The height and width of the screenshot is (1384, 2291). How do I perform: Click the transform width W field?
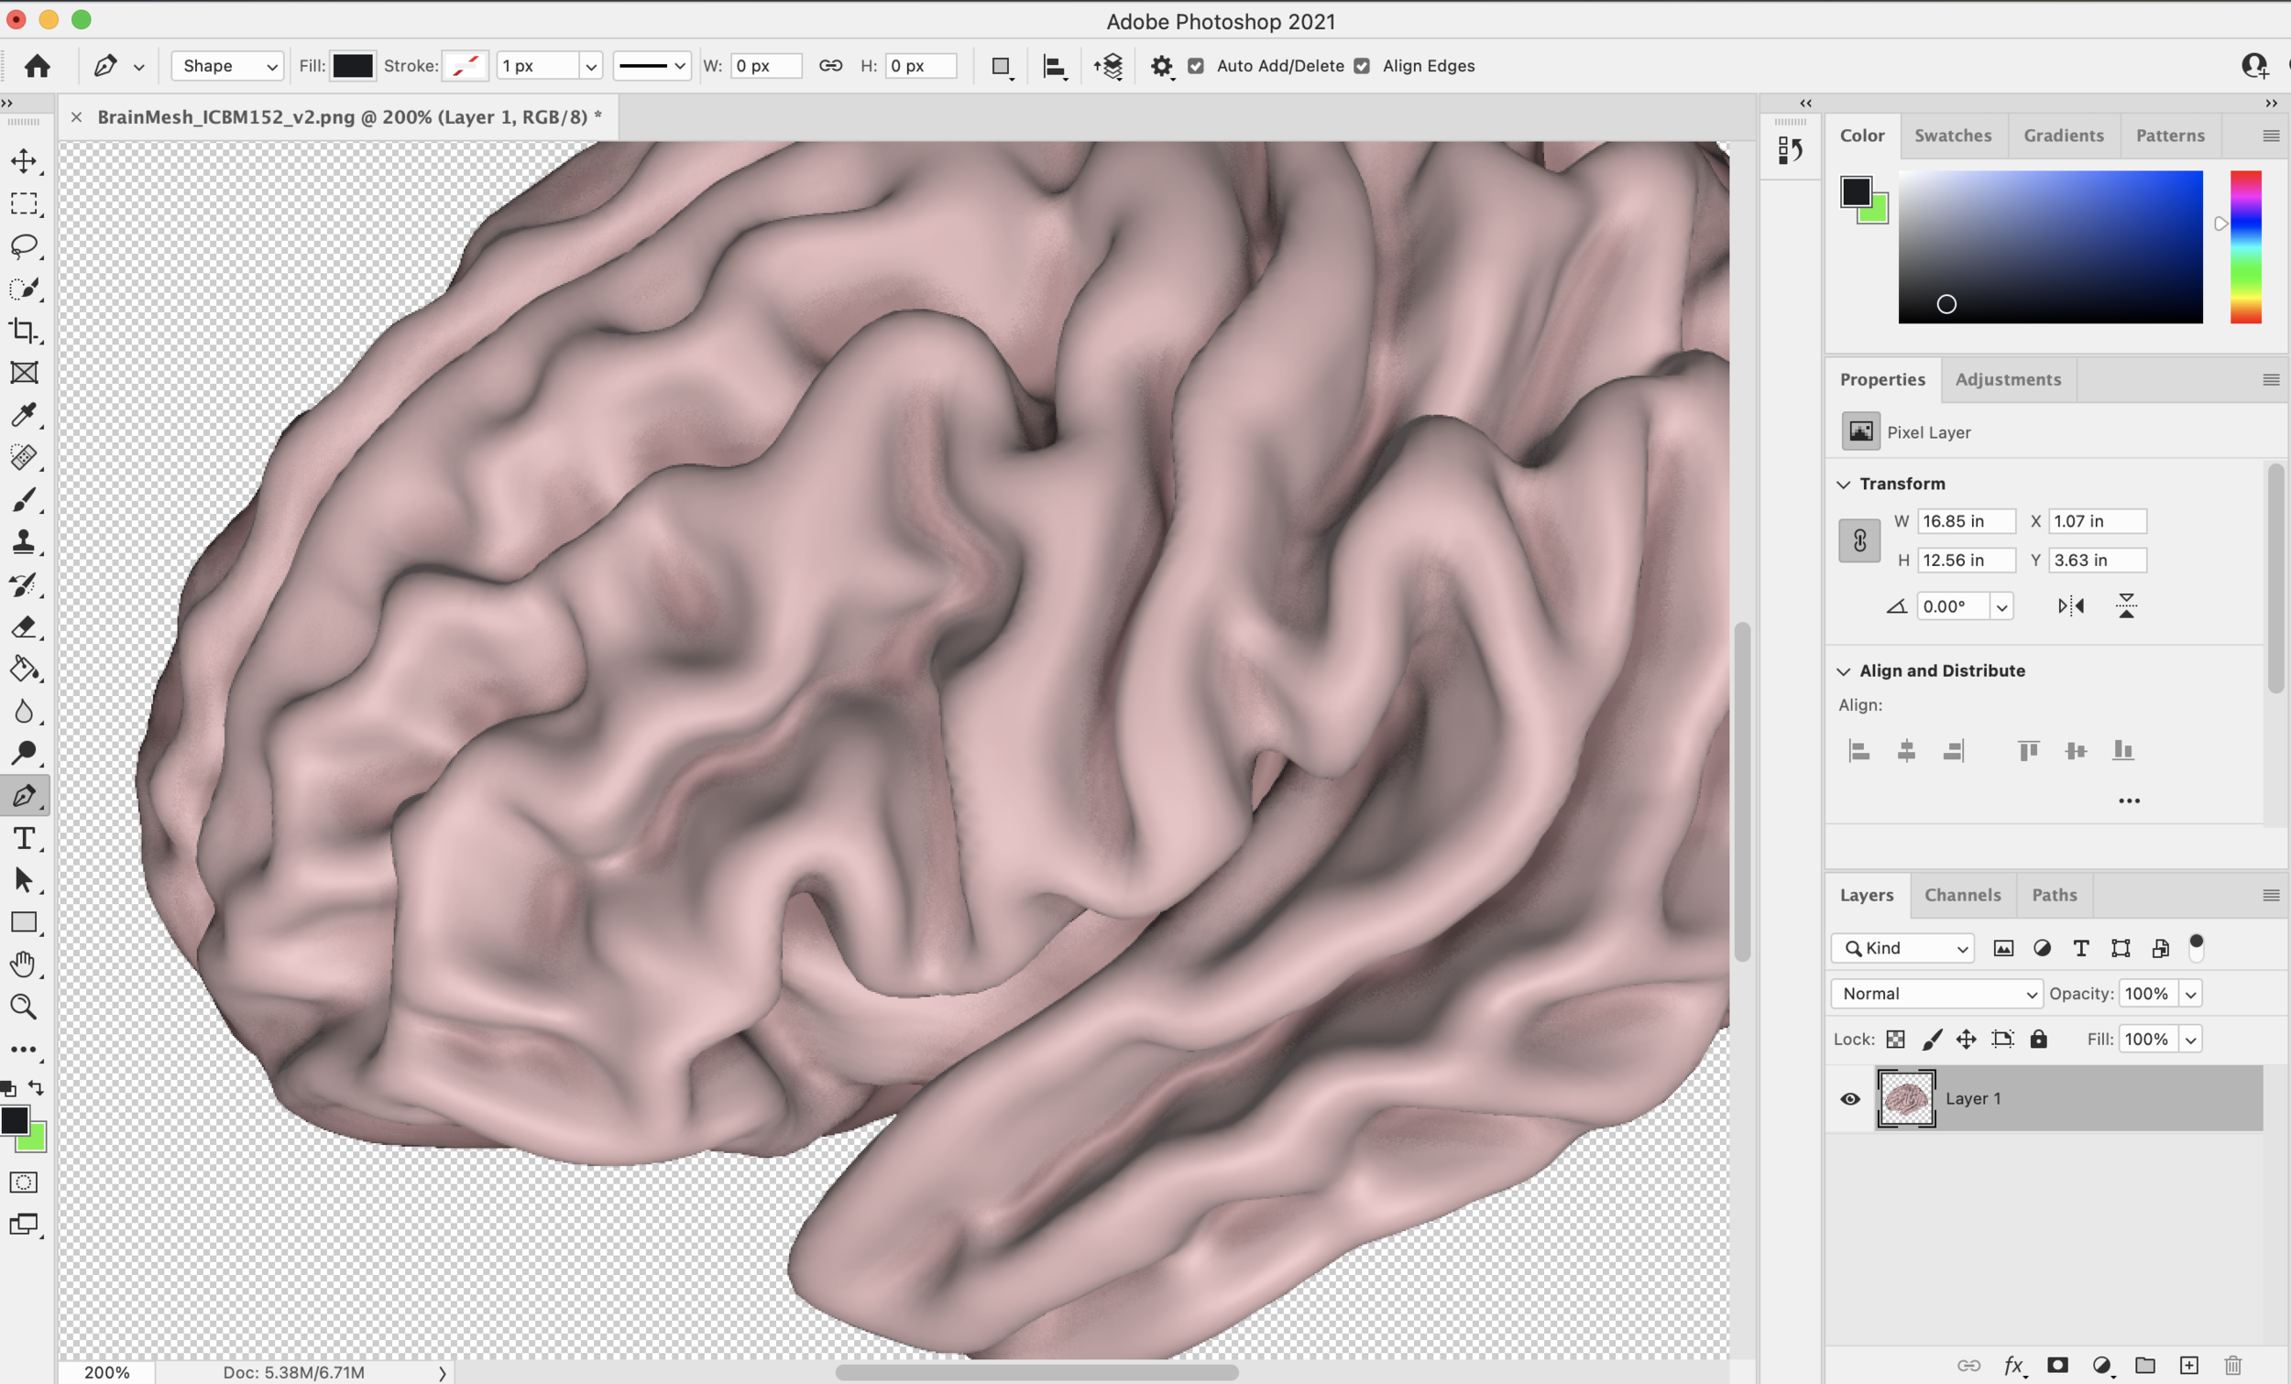pyautogui.click(x=1966, y=521)
